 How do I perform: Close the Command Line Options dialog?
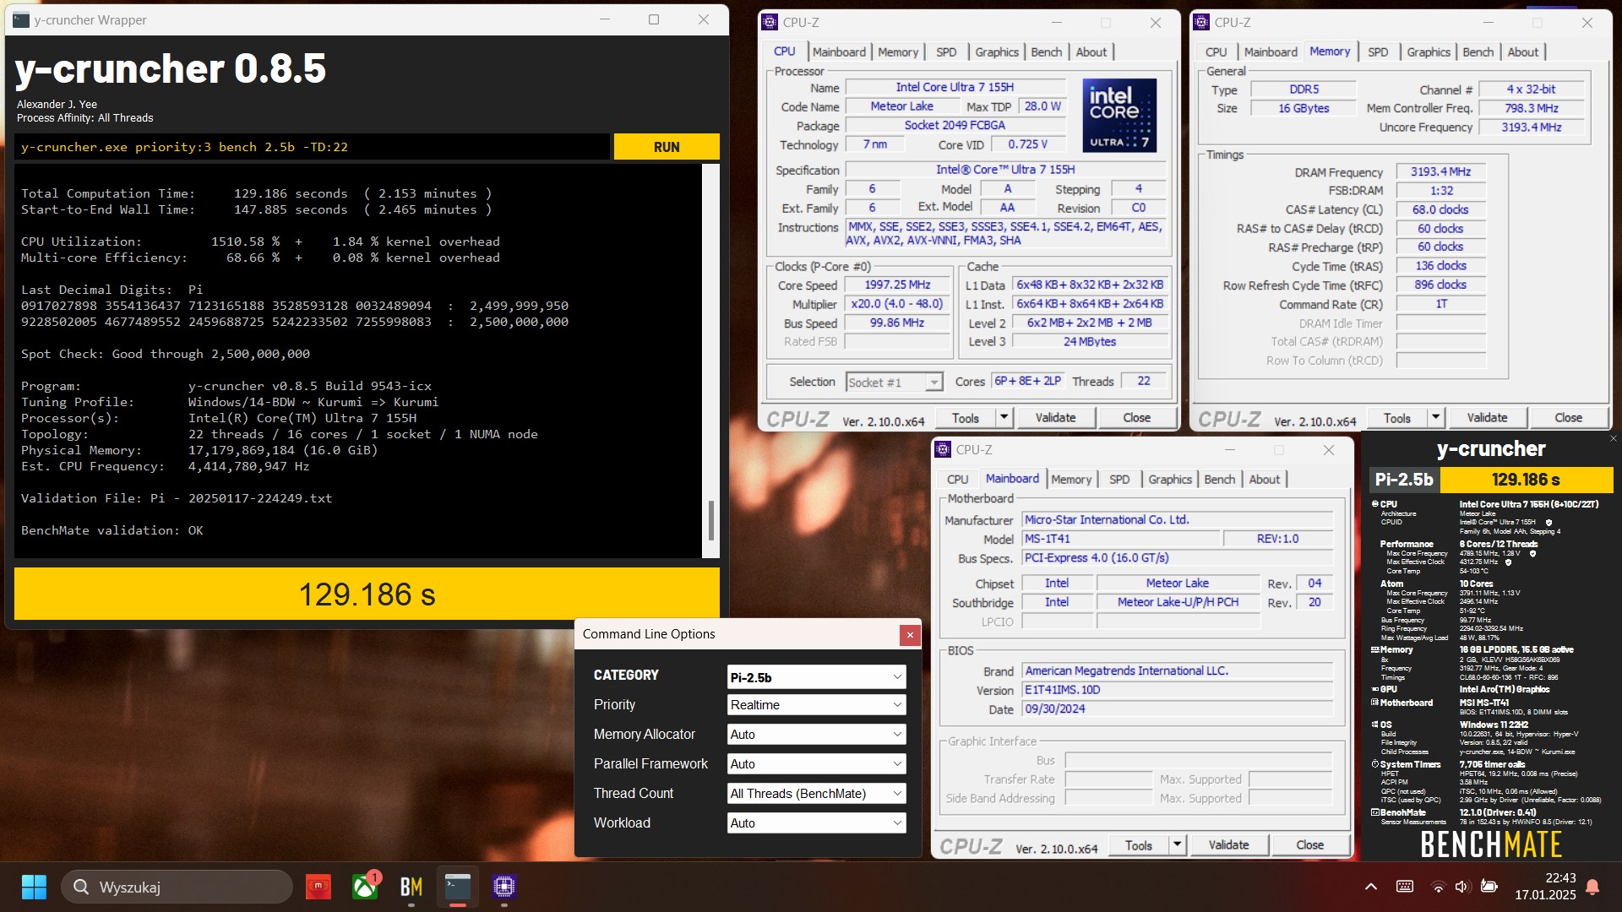[910, 635]
